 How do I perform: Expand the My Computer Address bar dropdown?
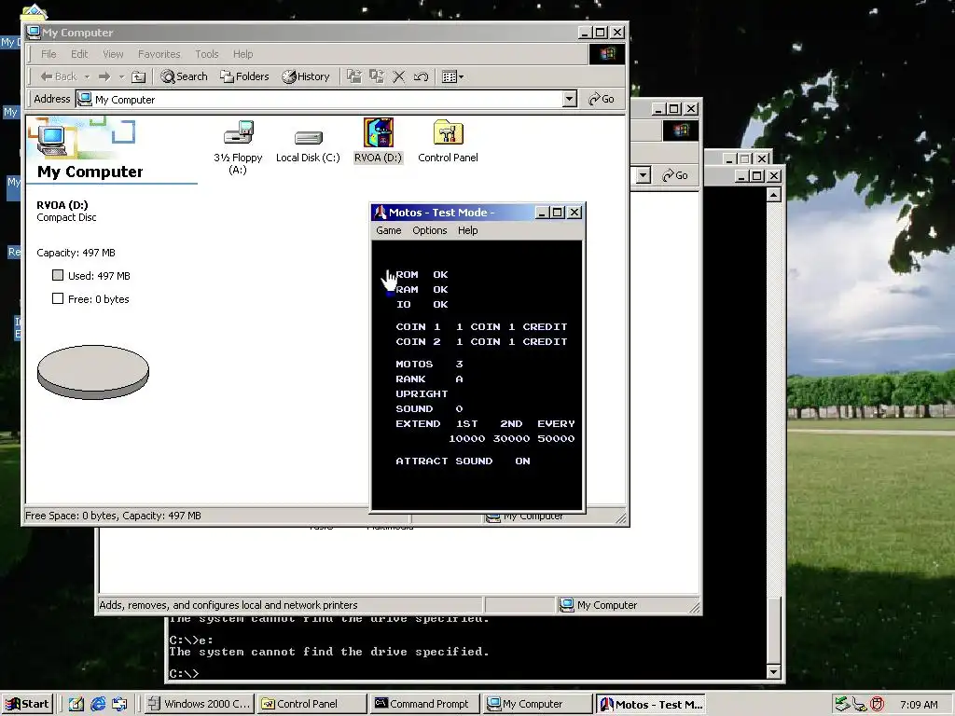tap(570, 99)
